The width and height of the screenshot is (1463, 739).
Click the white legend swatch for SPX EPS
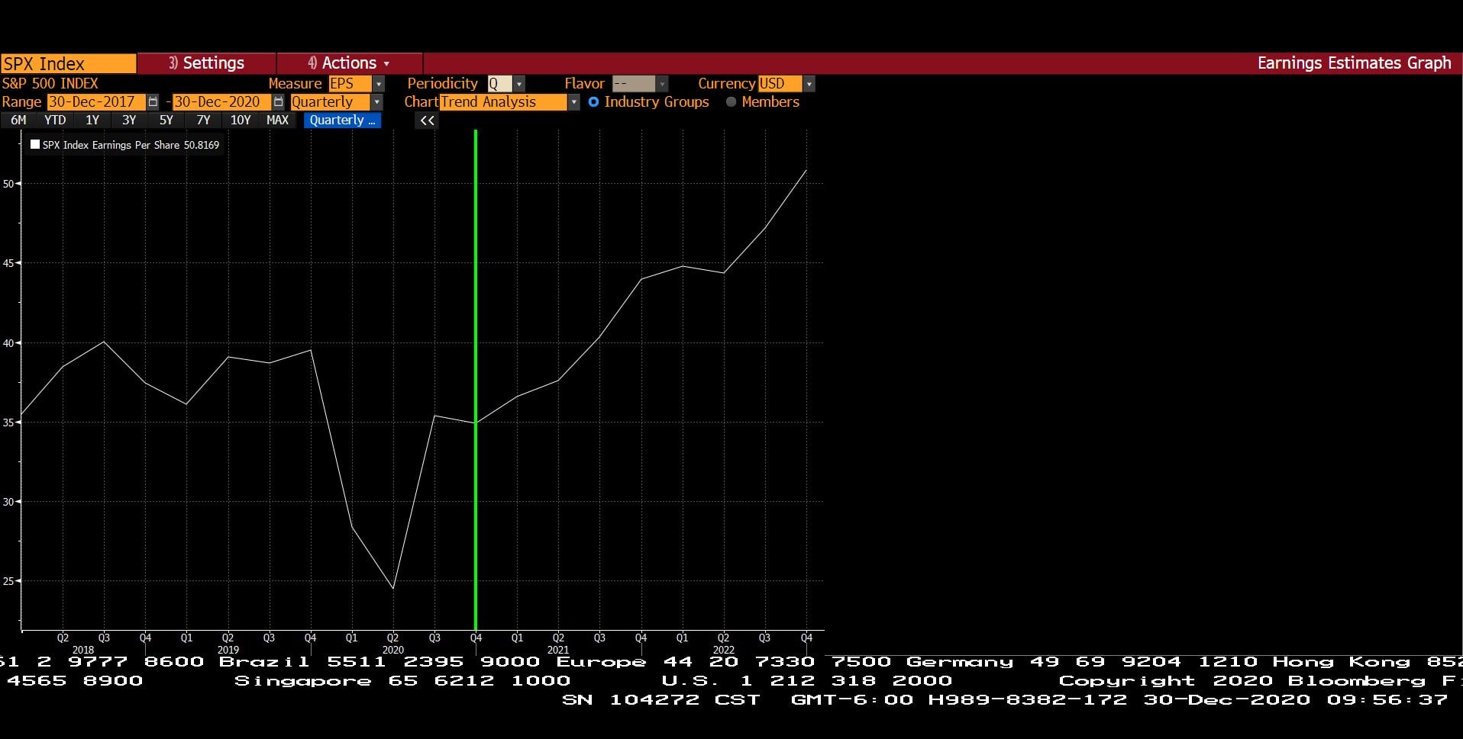click(35, 144)
